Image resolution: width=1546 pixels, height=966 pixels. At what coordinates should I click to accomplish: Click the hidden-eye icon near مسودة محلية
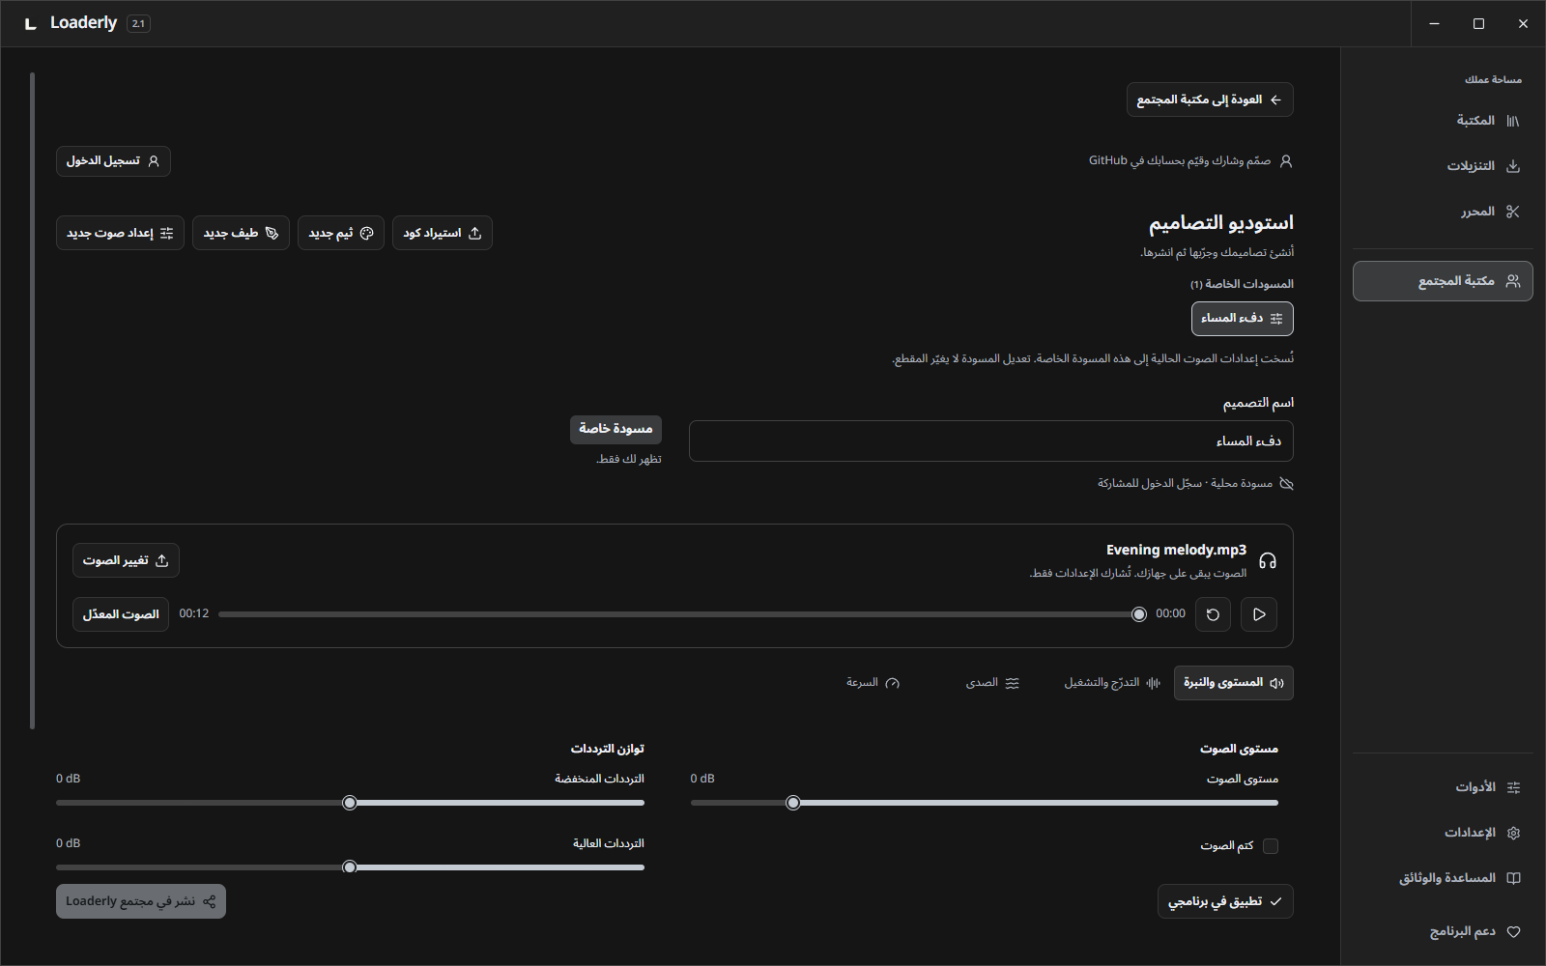1286,483
